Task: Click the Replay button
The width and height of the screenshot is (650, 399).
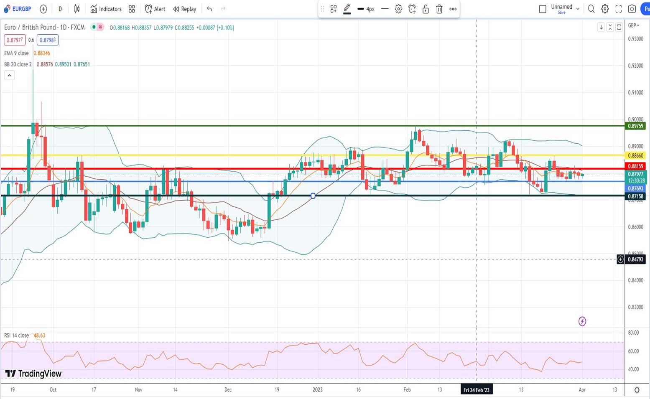Action: pyautogui.click(x=184, y=9)
